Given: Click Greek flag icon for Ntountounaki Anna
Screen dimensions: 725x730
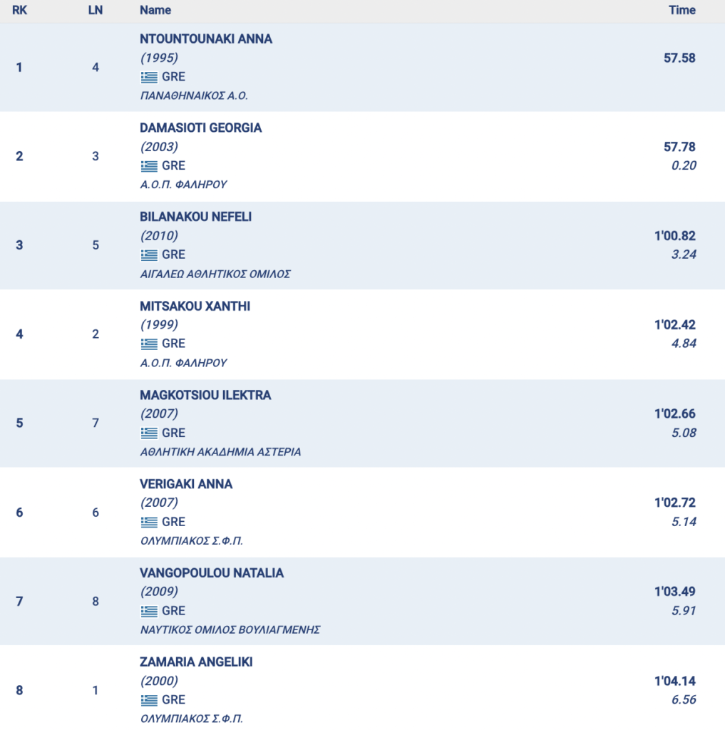Looking at the screenshot, I should 149,77.
